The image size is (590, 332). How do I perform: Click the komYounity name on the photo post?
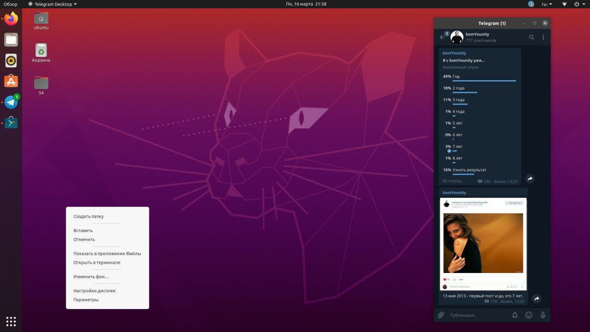(454, 193)
